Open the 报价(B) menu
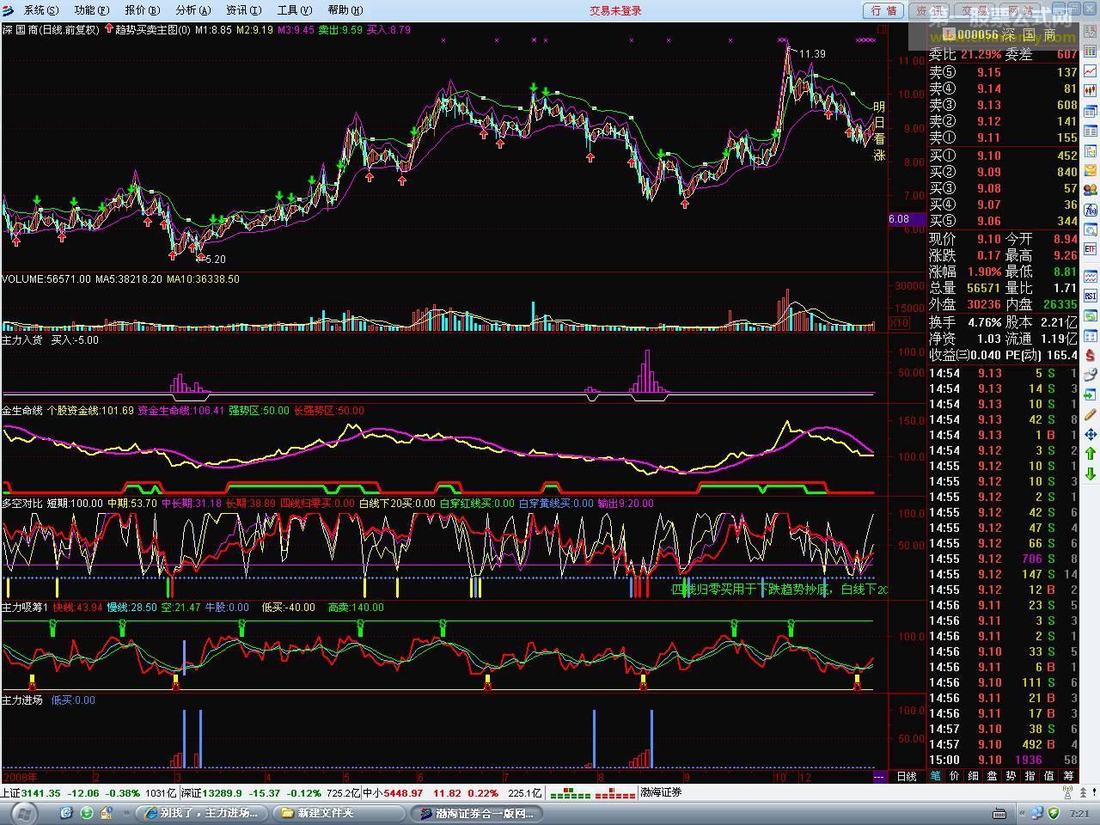Viewport: 1100px width, 825px height. tap(143, 10)
